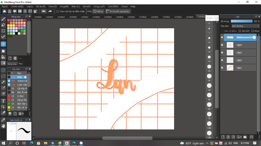Select the Eraser tool
The image size is (261, 146).
[x=3, y=25]
